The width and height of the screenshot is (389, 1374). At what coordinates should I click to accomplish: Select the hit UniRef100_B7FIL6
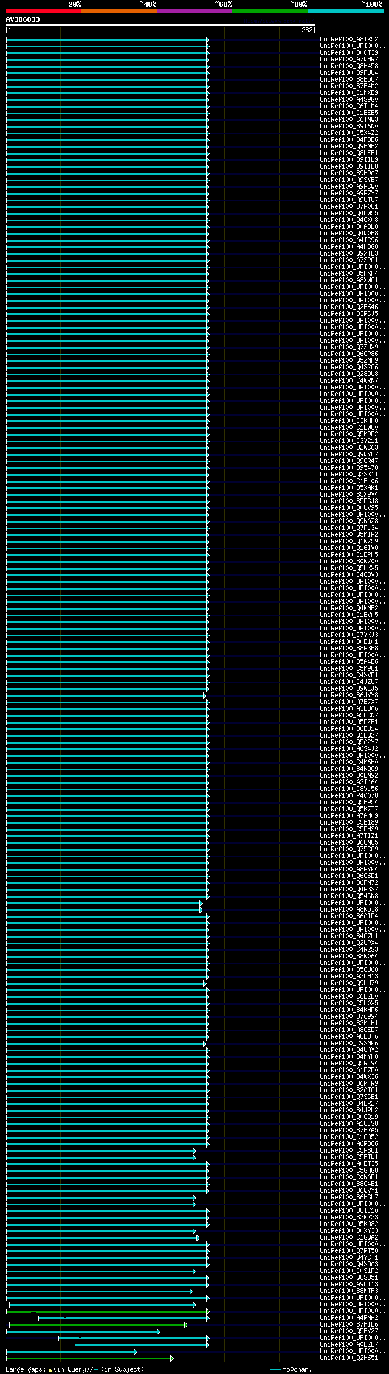click(349, 1325)
